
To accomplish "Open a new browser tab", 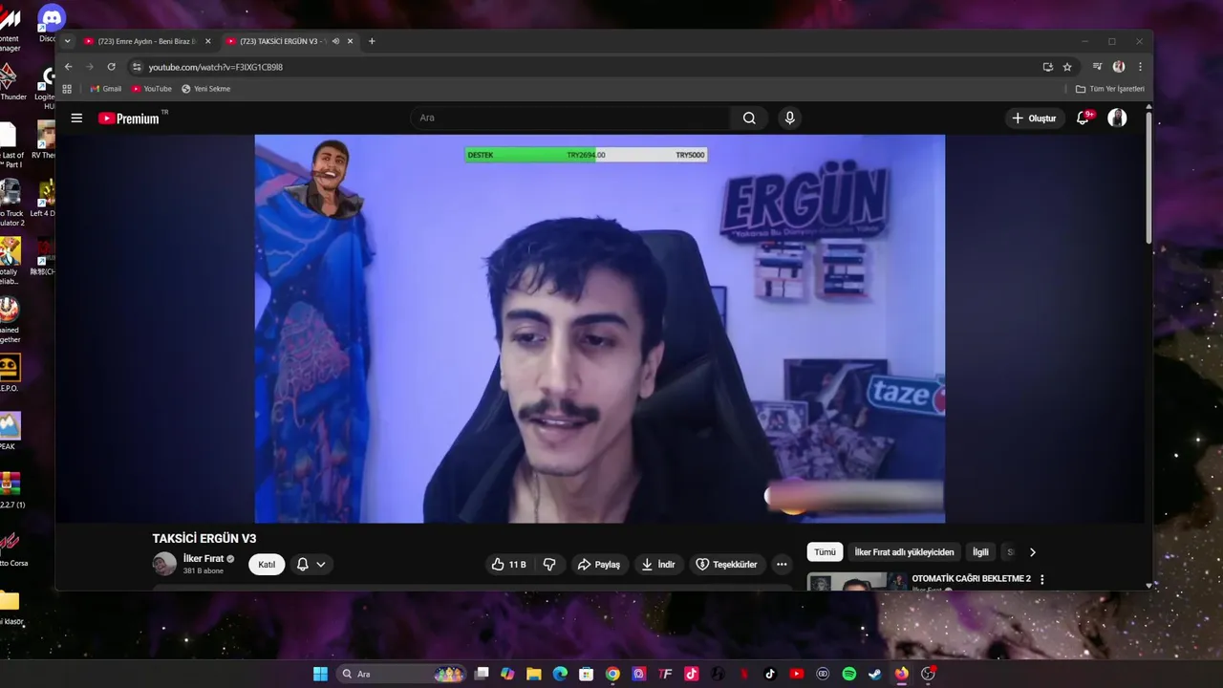I will pos(372,41).
